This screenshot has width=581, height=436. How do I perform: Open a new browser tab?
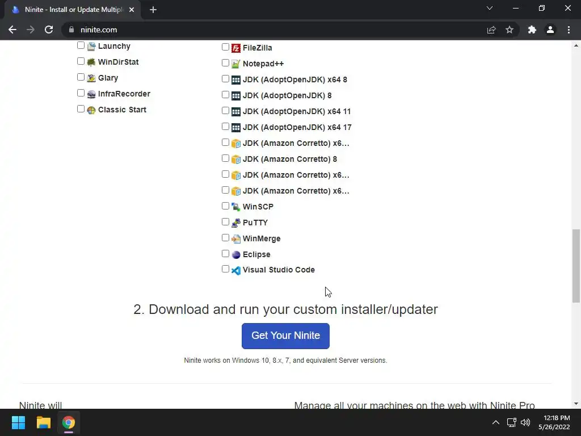point(153,10)
